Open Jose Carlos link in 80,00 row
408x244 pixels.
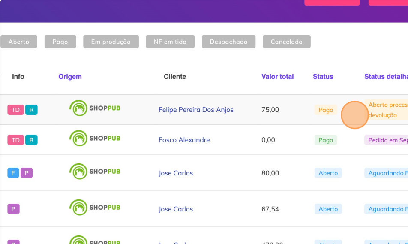[x=176, y=173]
